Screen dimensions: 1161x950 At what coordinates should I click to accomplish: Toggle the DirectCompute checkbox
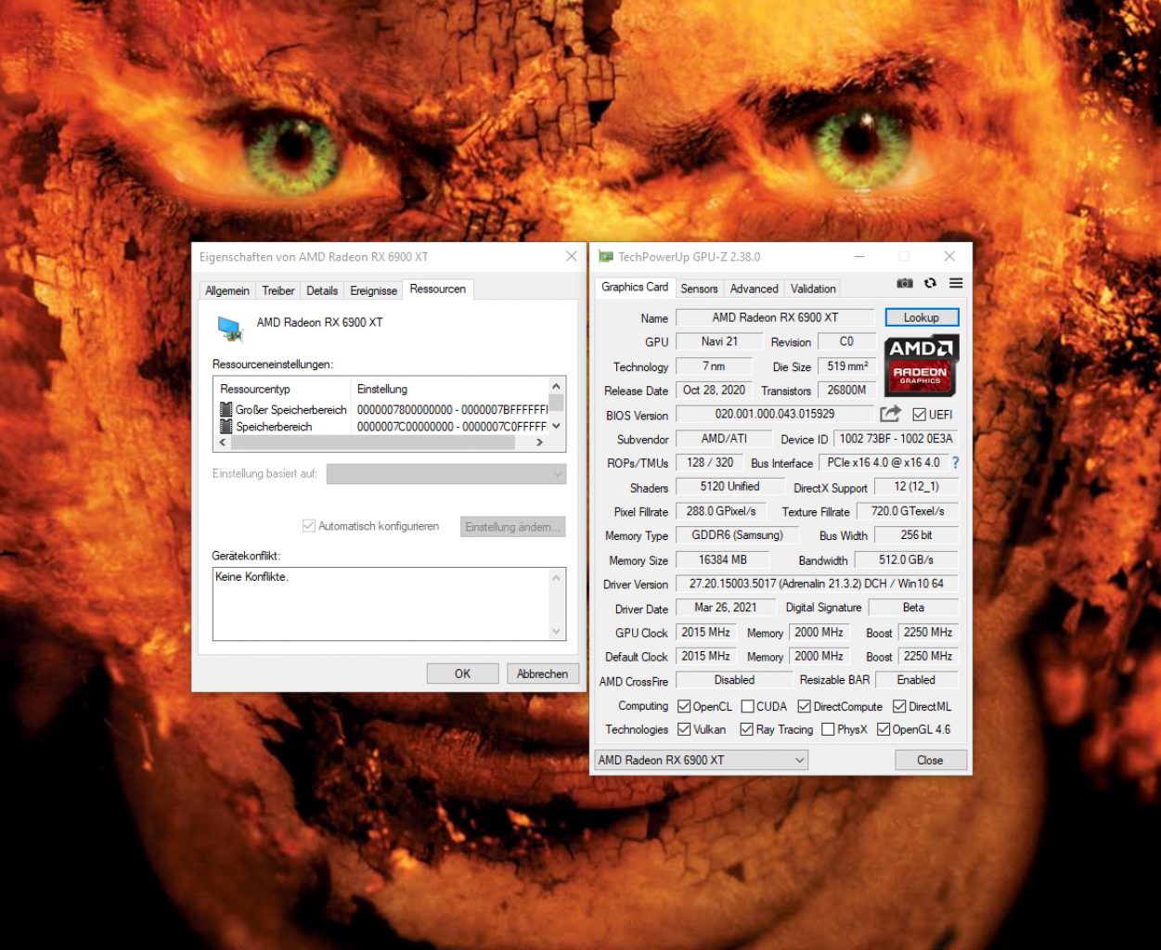[804, 706]
